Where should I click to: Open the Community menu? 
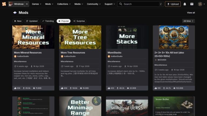(94, 4)
